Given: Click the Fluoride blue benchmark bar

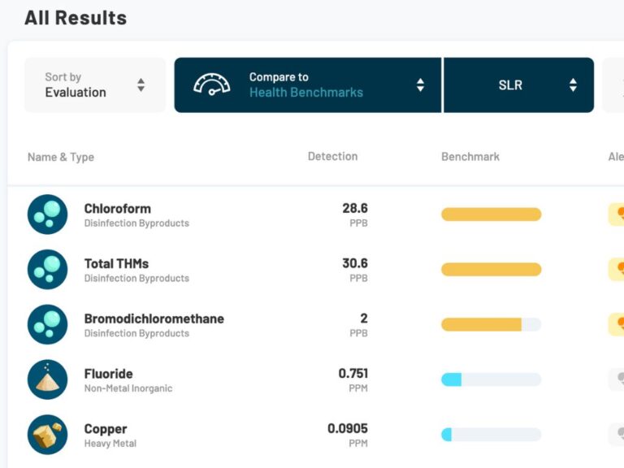Looking at the screenshot, I should click(x=452, y=379).
